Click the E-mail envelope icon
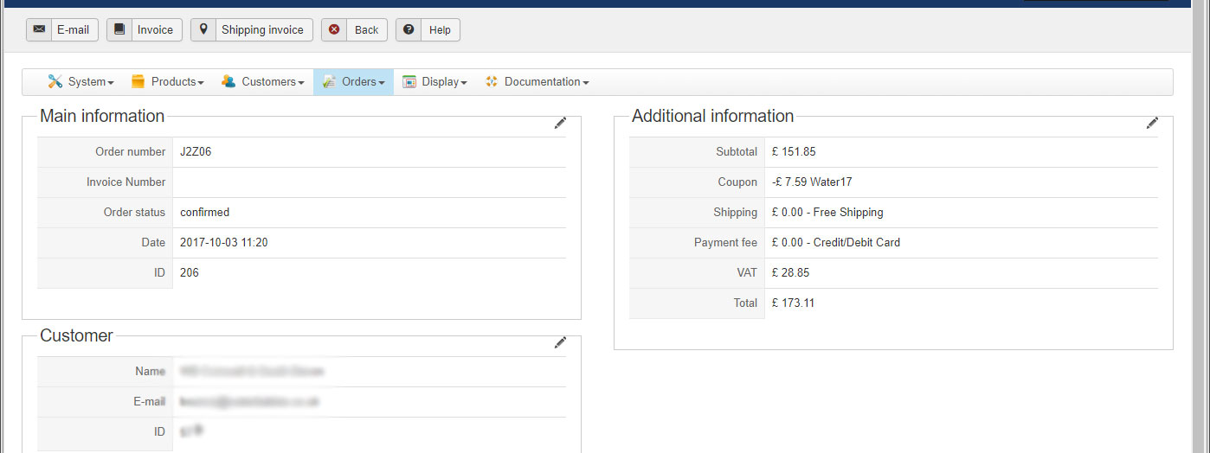The width and height of the screenshot is (1210, 453). click(x=39, y=29)
